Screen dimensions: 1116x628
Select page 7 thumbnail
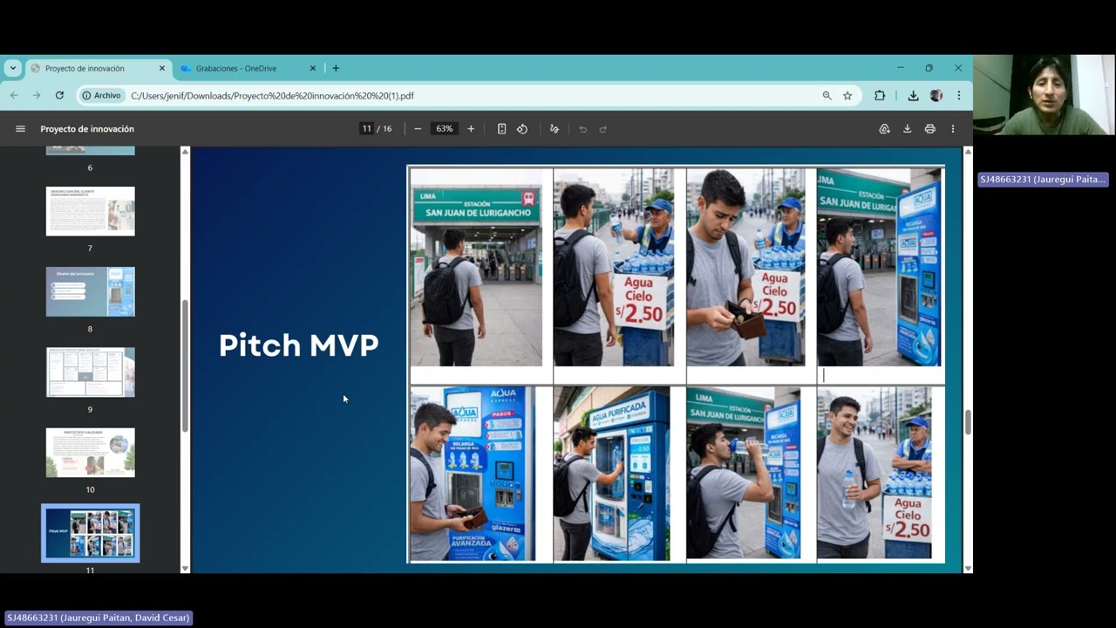91,211
